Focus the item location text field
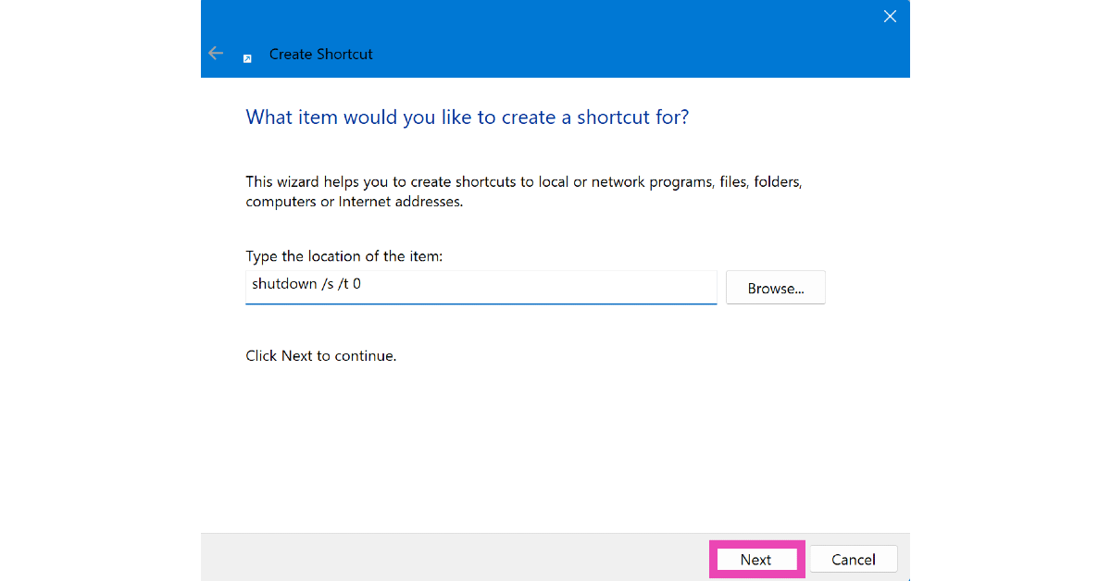This screenshot has width=1111, height=581. point(481,286)
